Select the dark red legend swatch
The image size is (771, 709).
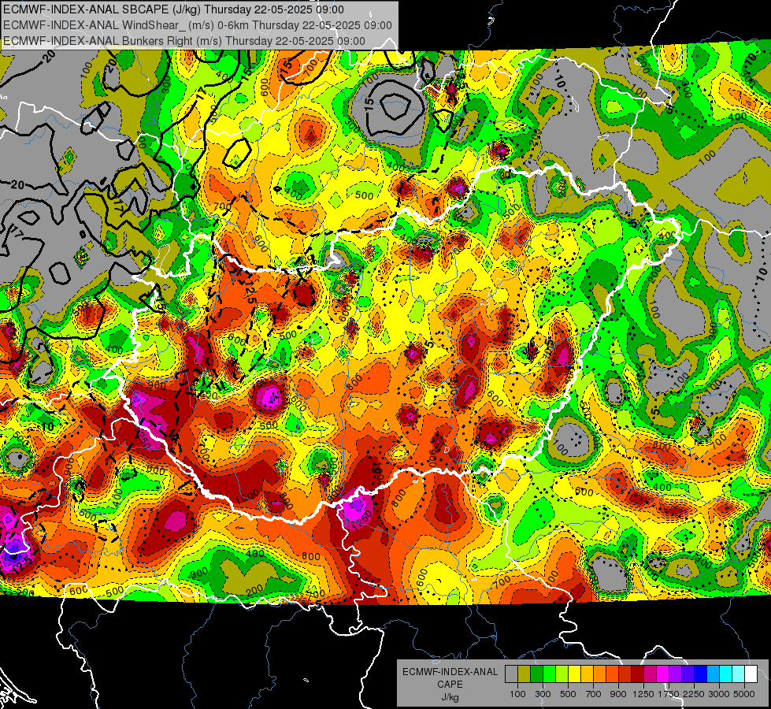coord(638,674)
